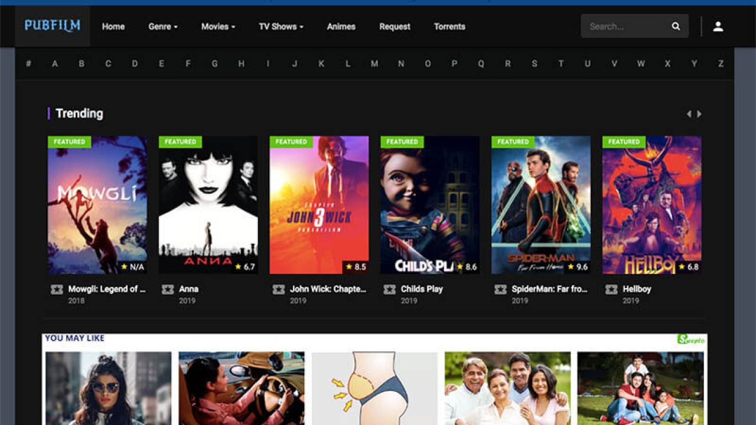Screen dimensions: 756x425
Task: Click ad image of woman driving car
Action: [242, 388]
